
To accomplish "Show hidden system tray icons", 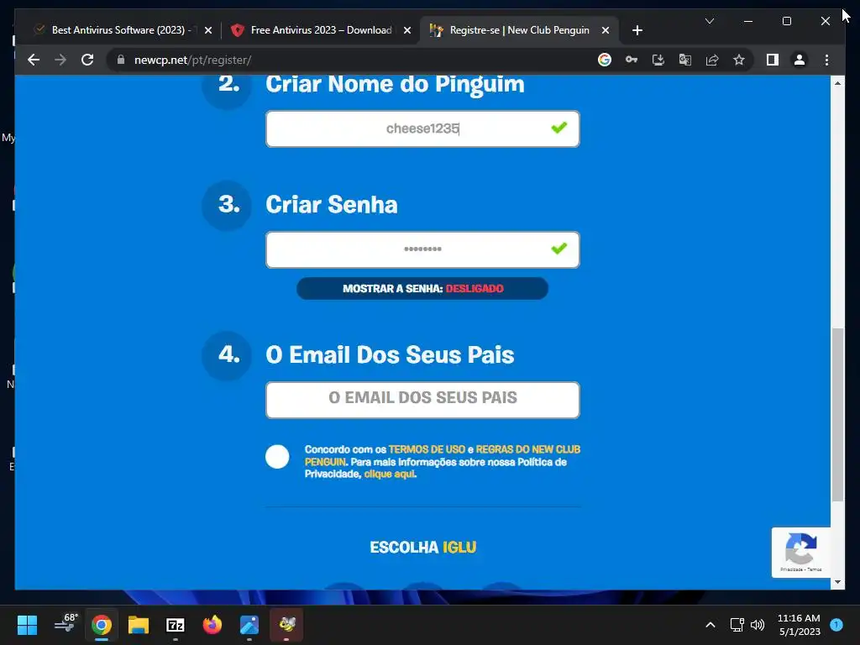I will [x=711, y=625].
